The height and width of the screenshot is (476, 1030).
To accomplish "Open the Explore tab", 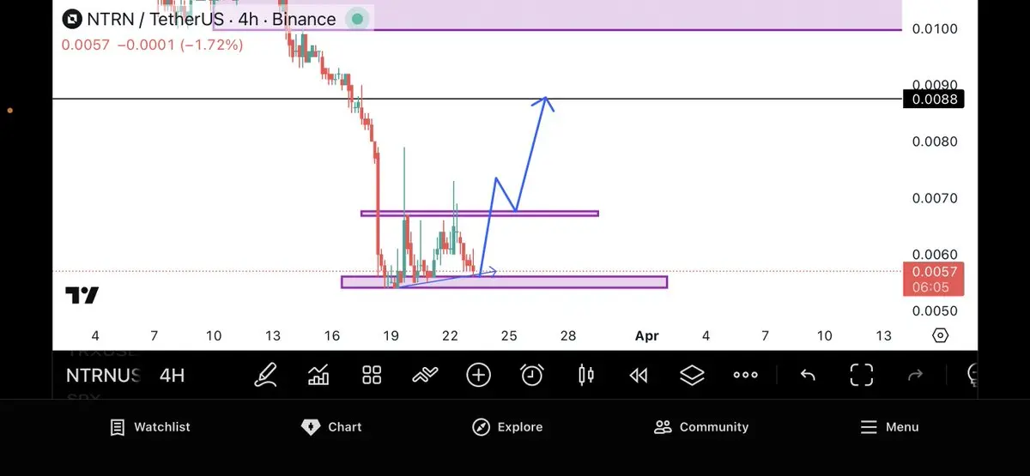I will pos(508,427).
